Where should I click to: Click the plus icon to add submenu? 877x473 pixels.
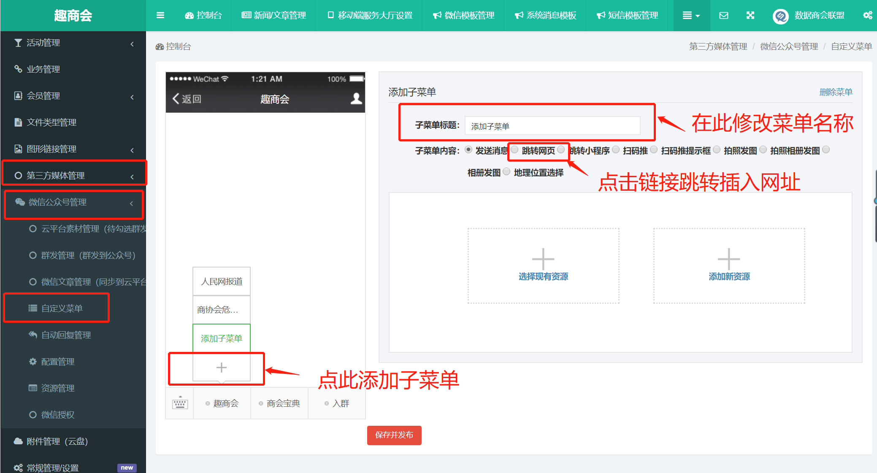pos(221,368)
